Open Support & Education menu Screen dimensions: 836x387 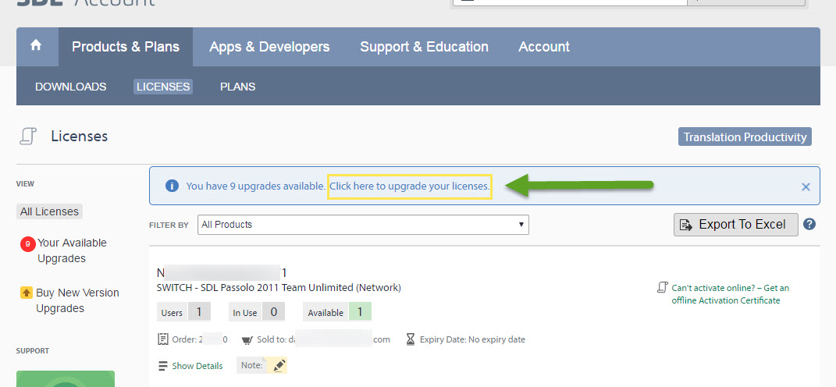tap(424, 47)
